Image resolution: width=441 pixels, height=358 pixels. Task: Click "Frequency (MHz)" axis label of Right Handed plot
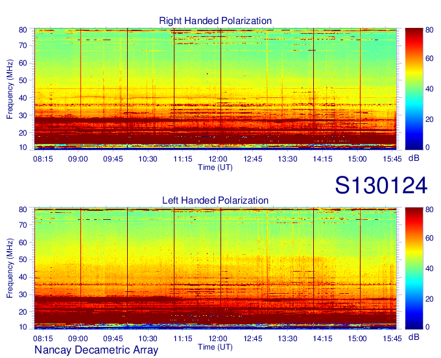(10, 89)
